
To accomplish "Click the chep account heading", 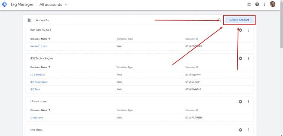I will click(36, 130).
